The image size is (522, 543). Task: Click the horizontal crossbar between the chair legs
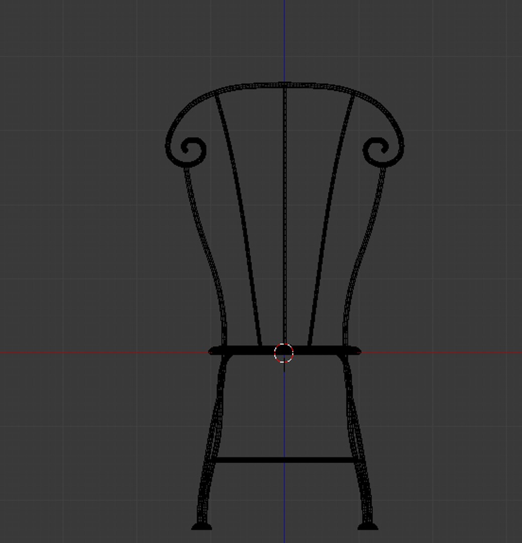[x=284, y=460]
